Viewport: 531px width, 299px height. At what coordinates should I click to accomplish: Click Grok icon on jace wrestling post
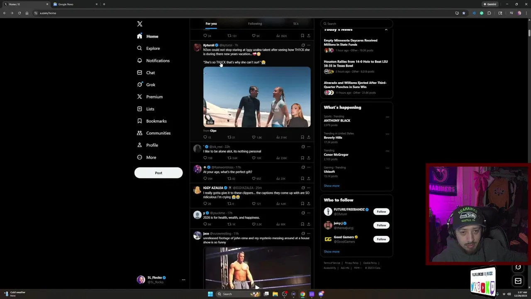303,233
